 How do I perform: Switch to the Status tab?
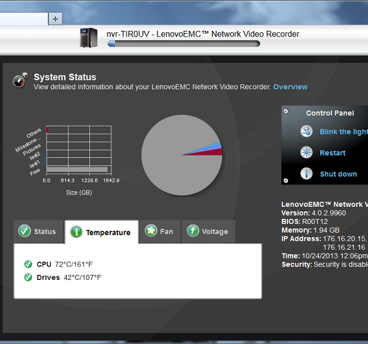38,231
